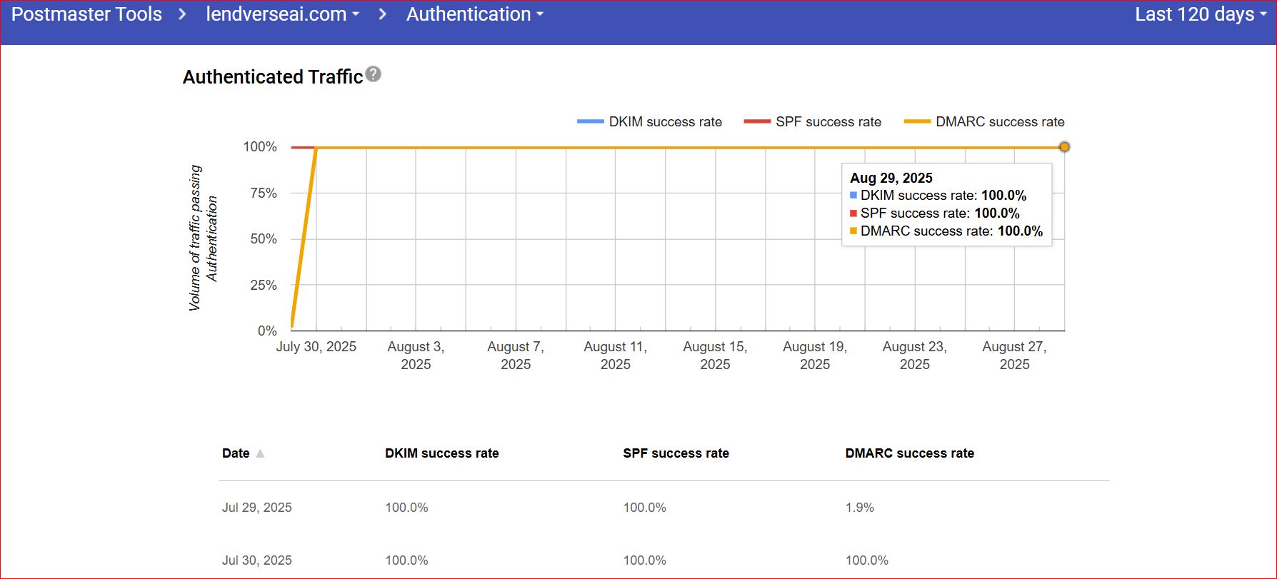Click the 1.9% DMARC value cell

(859, 508)
